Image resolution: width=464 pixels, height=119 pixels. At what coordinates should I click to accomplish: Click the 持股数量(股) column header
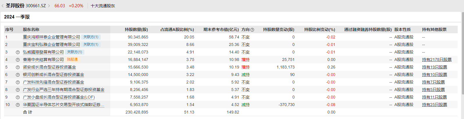(x=136, y=29)
